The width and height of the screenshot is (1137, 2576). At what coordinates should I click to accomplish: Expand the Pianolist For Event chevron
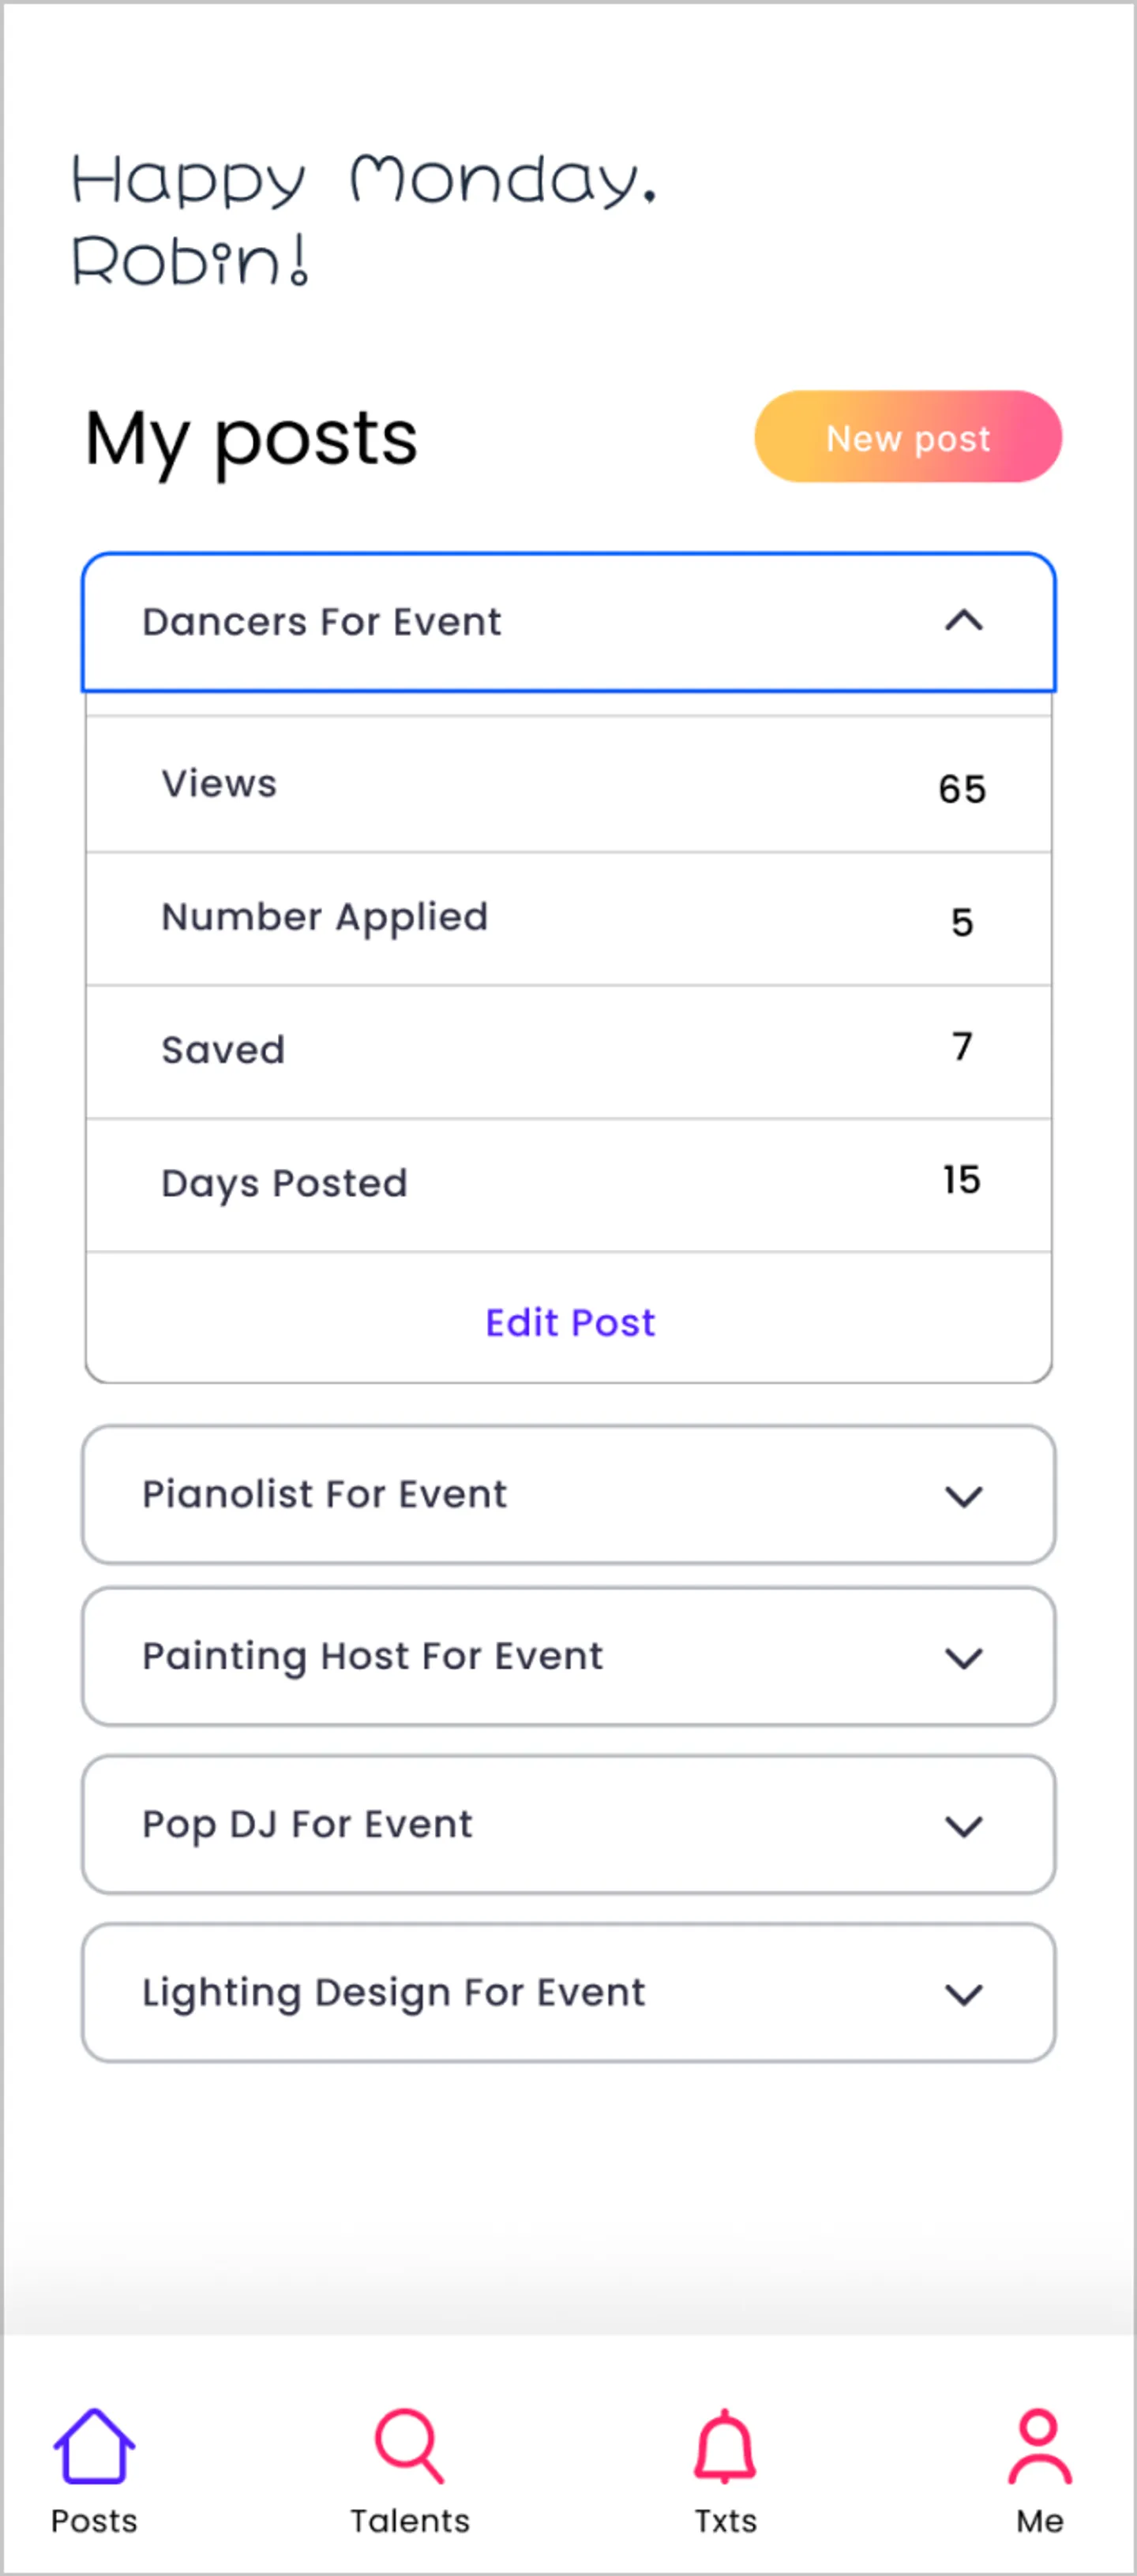pos(963,1496)
